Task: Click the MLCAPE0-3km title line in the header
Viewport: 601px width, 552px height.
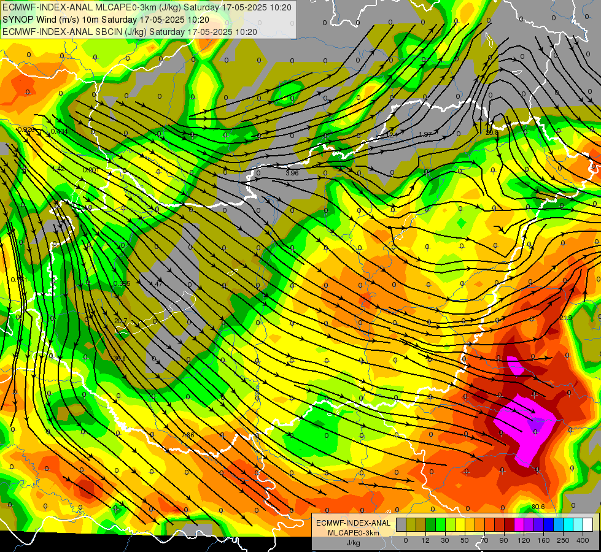Action: point(147,7)
